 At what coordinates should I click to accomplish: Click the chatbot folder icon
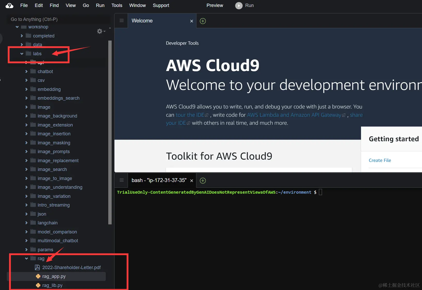[x=33, y=71]
